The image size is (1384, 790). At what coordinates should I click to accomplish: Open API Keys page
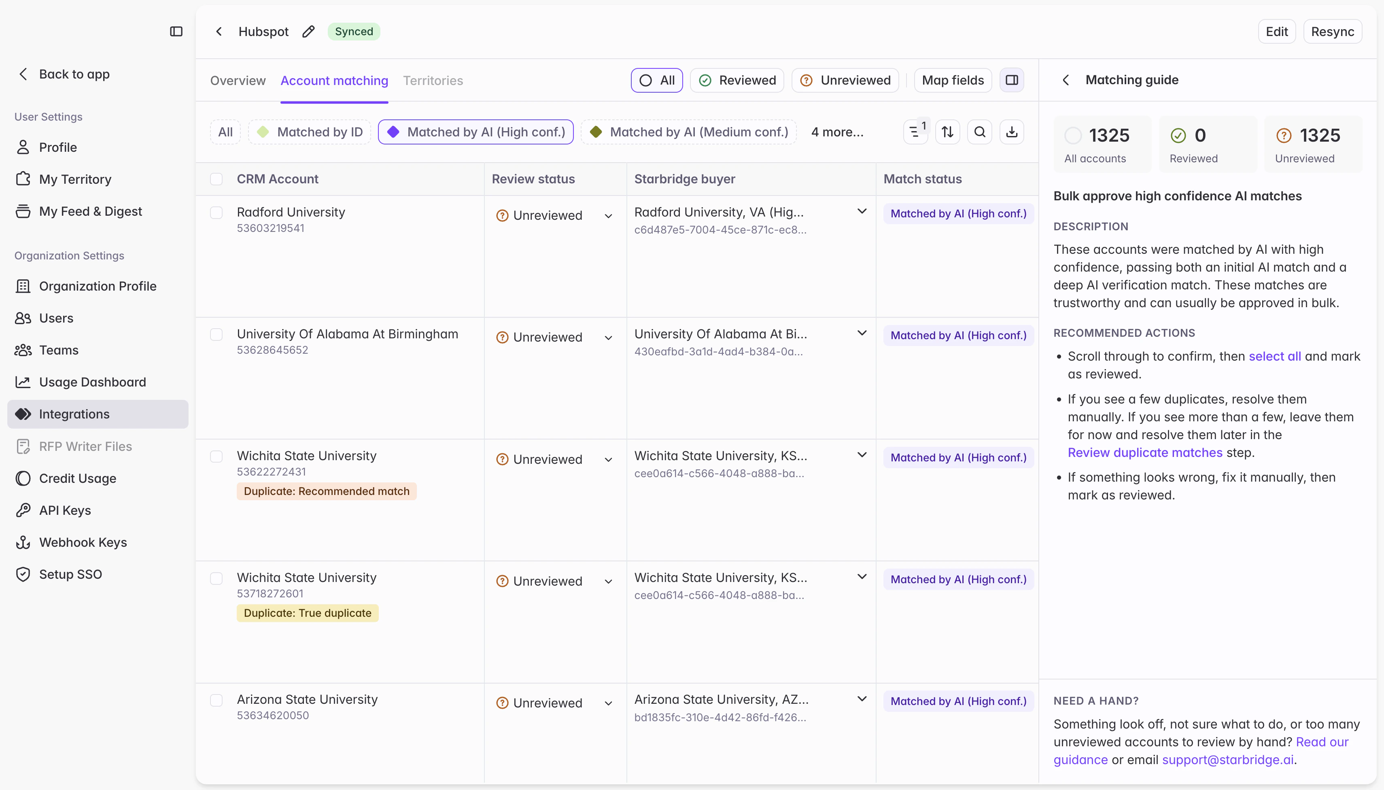[x=98, y=510]
